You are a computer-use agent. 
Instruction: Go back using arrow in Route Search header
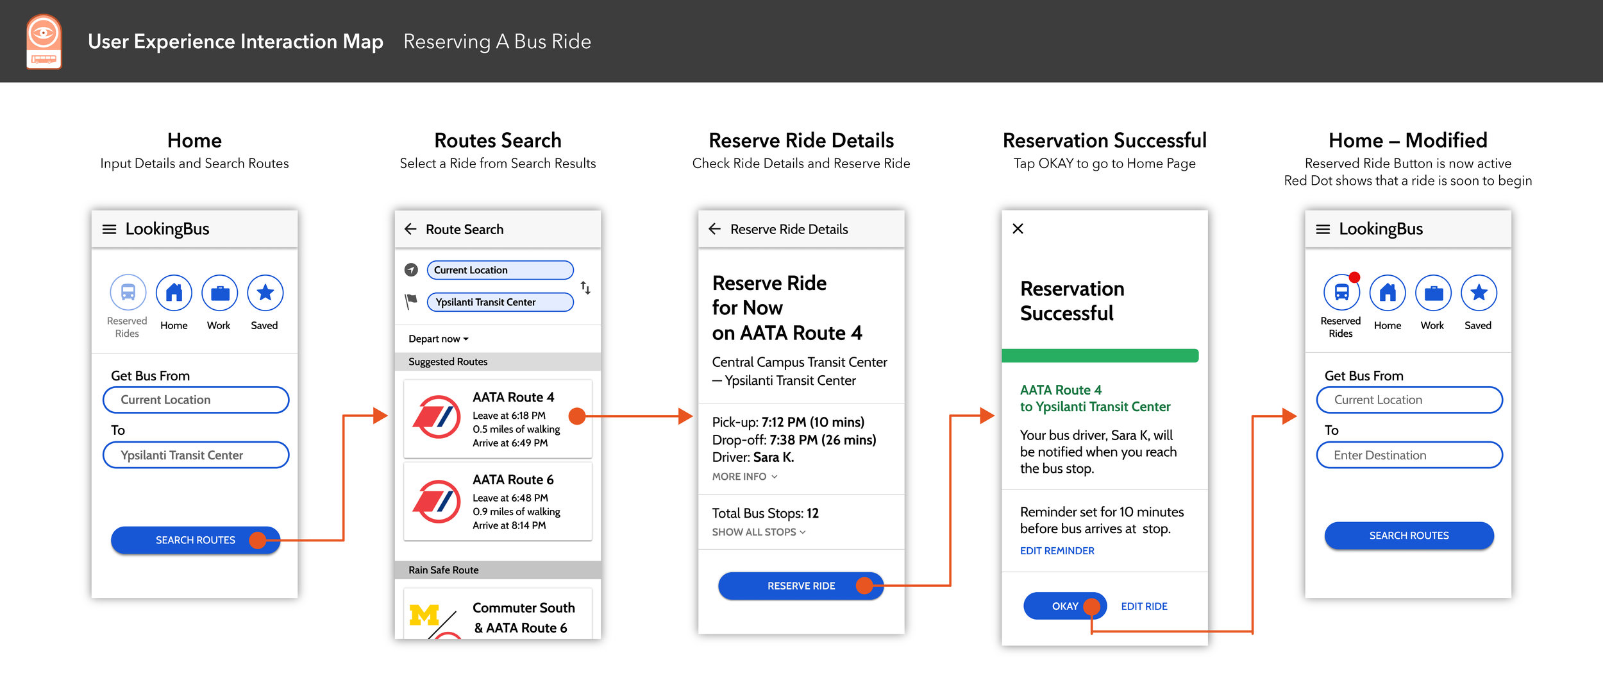[410, 229]
